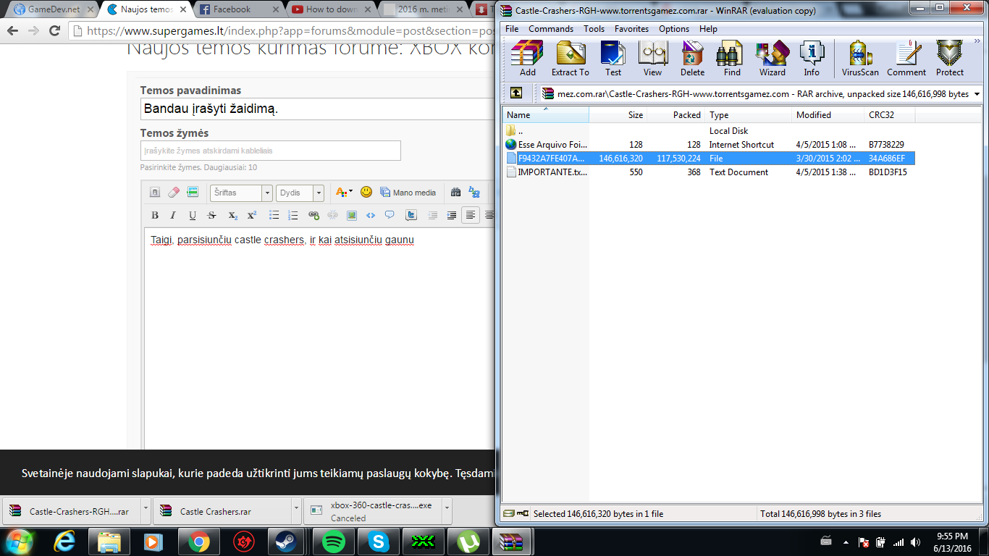
Task: Show hidden system tray icons
Action: click(844, 542)
